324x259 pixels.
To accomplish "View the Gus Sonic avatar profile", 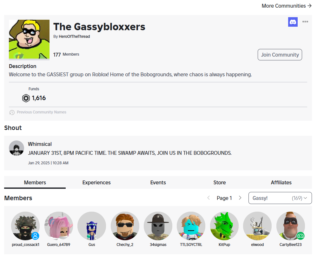I will point(91,226).
